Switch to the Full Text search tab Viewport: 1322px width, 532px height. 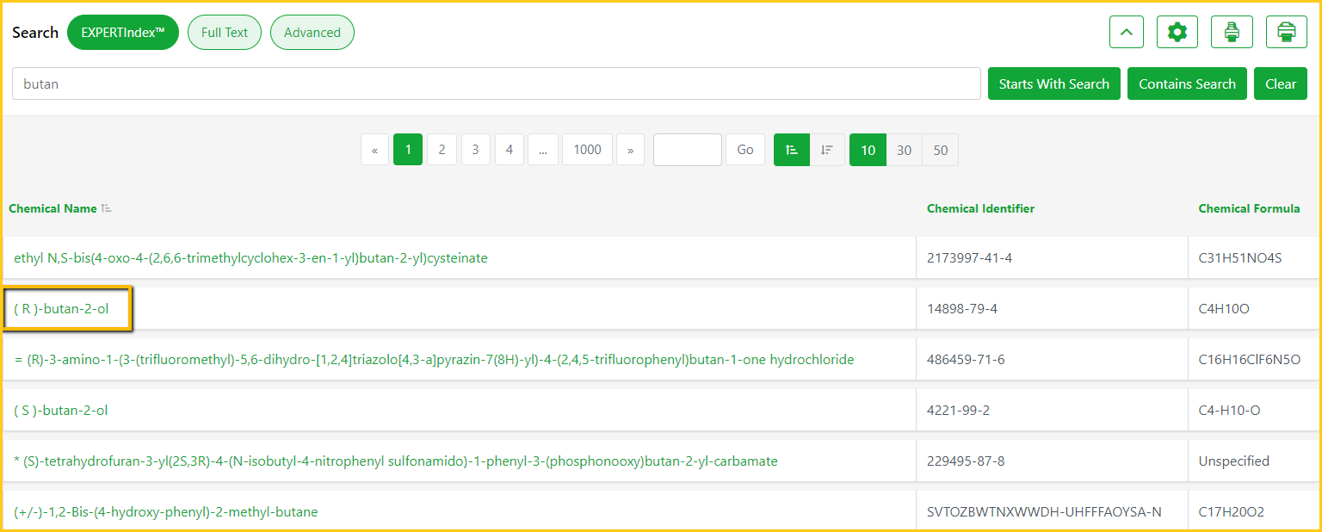pyautogui.click(x=225, y=33)
